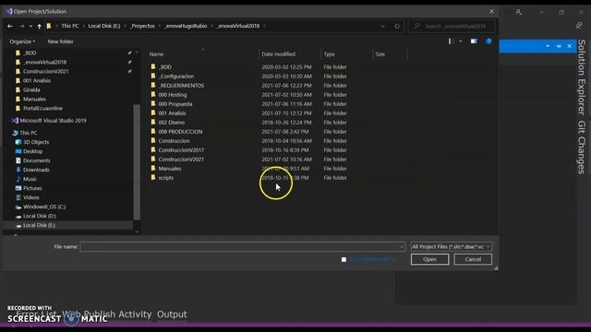Select the _BDD folder in the file list

(x=164, y=67)
